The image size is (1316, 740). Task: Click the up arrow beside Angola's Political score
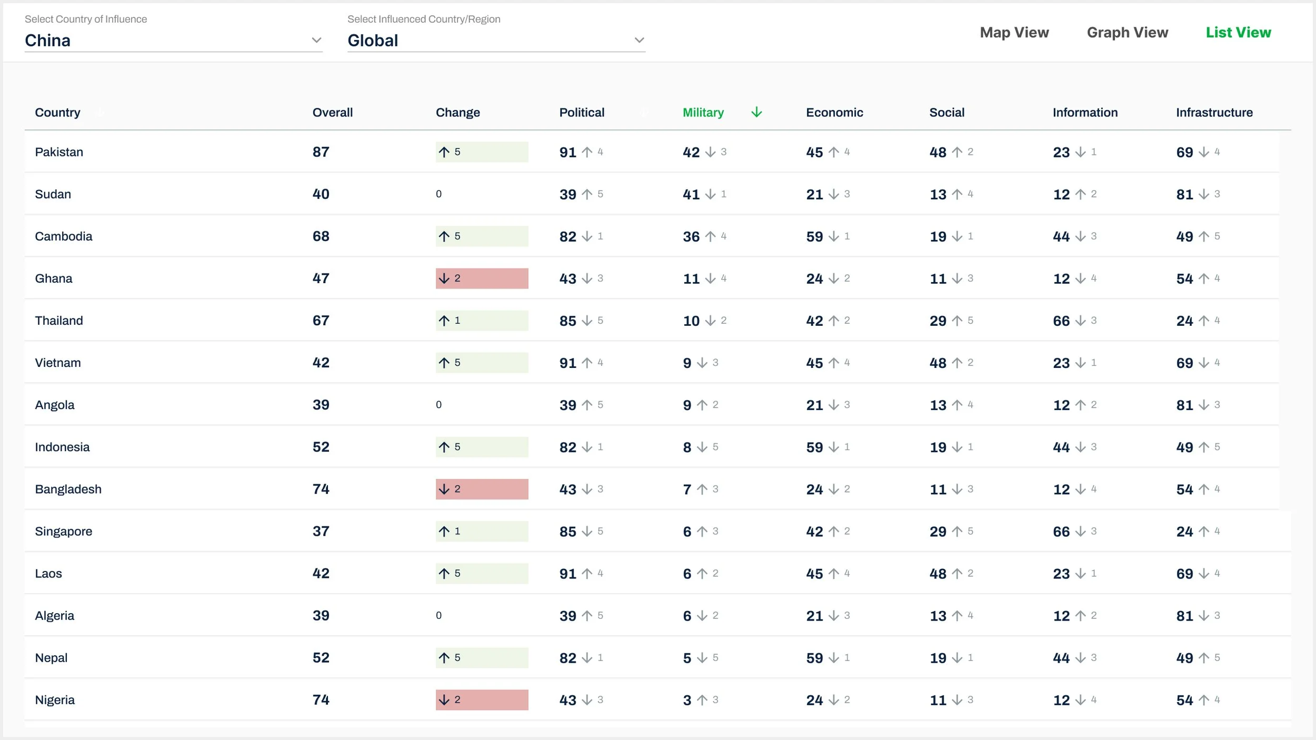coord(587,405)
